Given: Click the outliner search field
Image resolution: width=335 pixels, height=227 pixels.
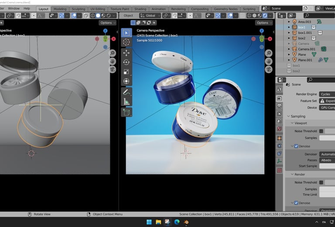Looking at the screenshot, I should [x=319, y=16].
